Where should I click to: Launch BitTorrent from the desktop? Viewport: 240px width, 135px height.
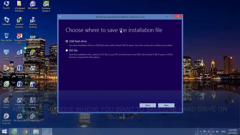pos(33,5)
